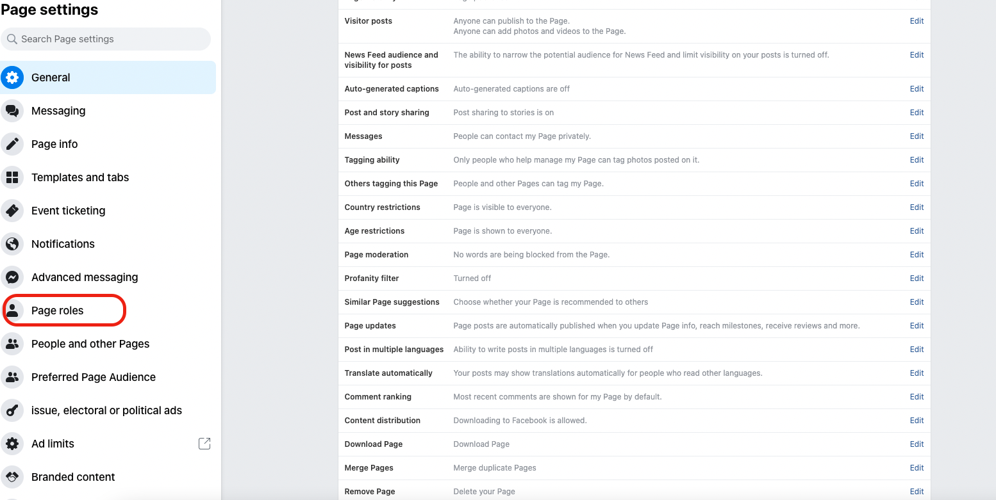996x500 pixels.
Task: Click the Event ticketing ticket icon
Action: (x=12, y=211)
